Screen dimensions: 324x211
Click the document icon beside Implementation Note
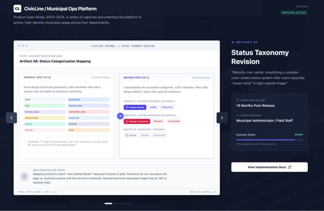pyautogui.click(x=24, y=177)
